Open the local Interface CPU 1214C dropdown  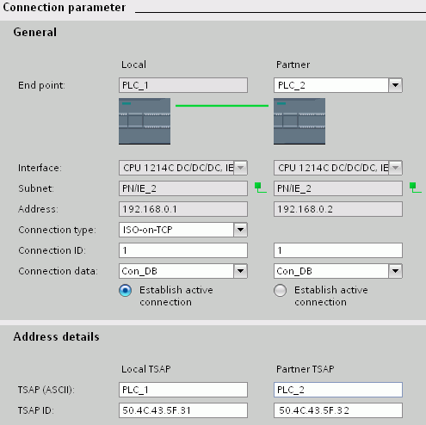240,168
